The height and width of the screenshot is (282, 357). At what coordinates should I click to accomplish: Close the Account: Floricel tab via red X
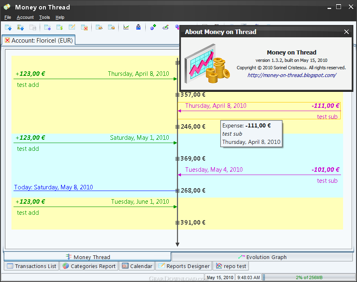coord(7,40)
